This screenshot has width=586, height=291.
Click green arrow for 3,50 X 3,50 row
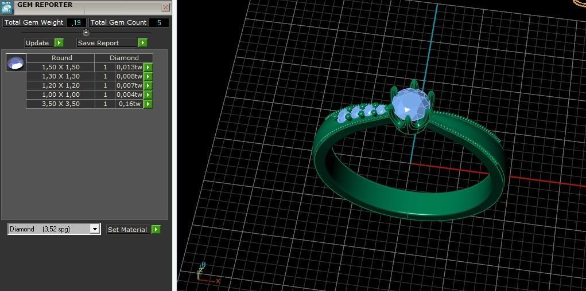[149, 104]
